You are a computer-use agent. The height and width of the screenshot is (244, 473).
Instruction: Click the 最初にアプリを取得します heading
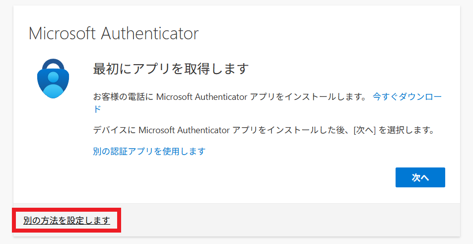[x=171, y=69]
